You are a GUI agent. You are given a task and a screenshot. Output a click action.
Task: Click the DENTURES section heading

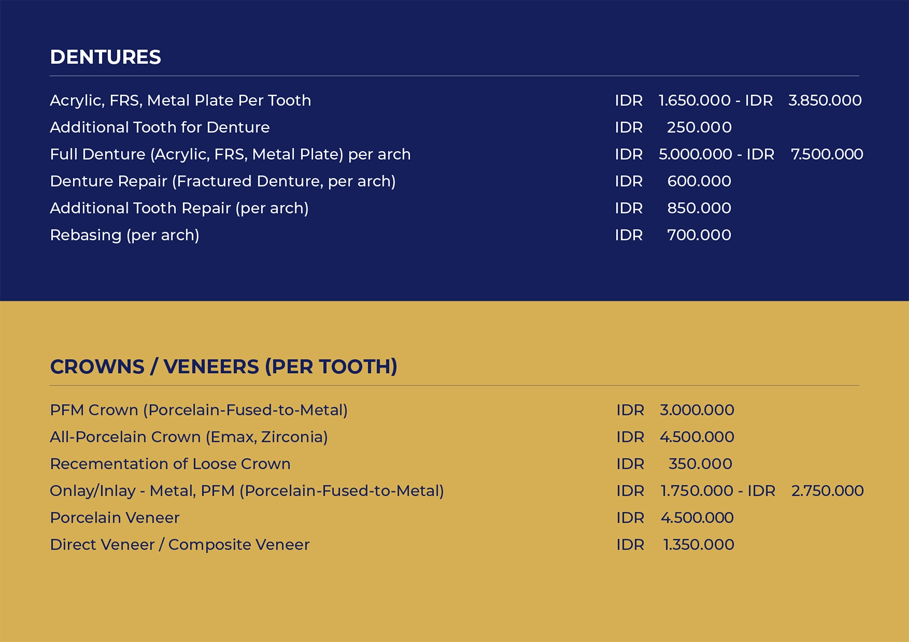tap(105, 57)
